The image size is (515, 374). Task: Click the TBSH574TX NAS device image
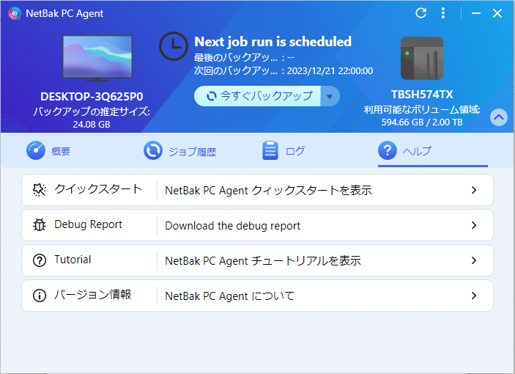pyautogui.click(x=422, y=59)
